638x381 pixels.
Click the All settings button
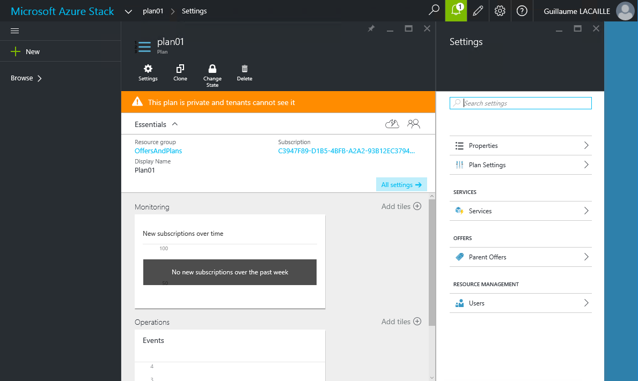click(x=401, y=184)
